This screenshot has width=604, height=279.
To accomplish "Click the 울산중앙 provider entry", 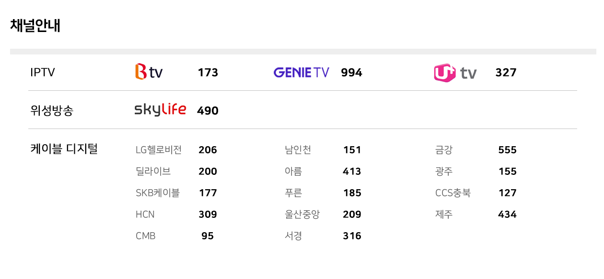I will pyautogui.click(x=302, y=215).
